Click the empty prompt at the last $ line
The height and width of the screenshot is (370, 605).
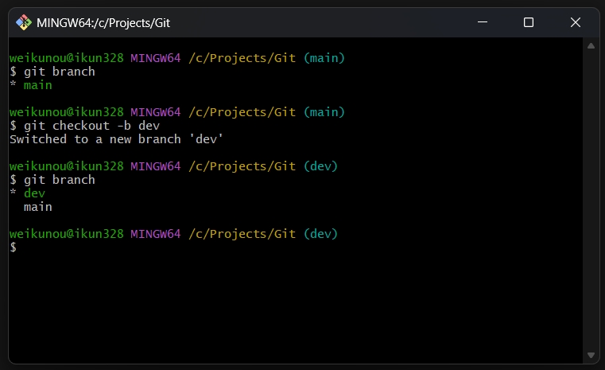(14, 247)
